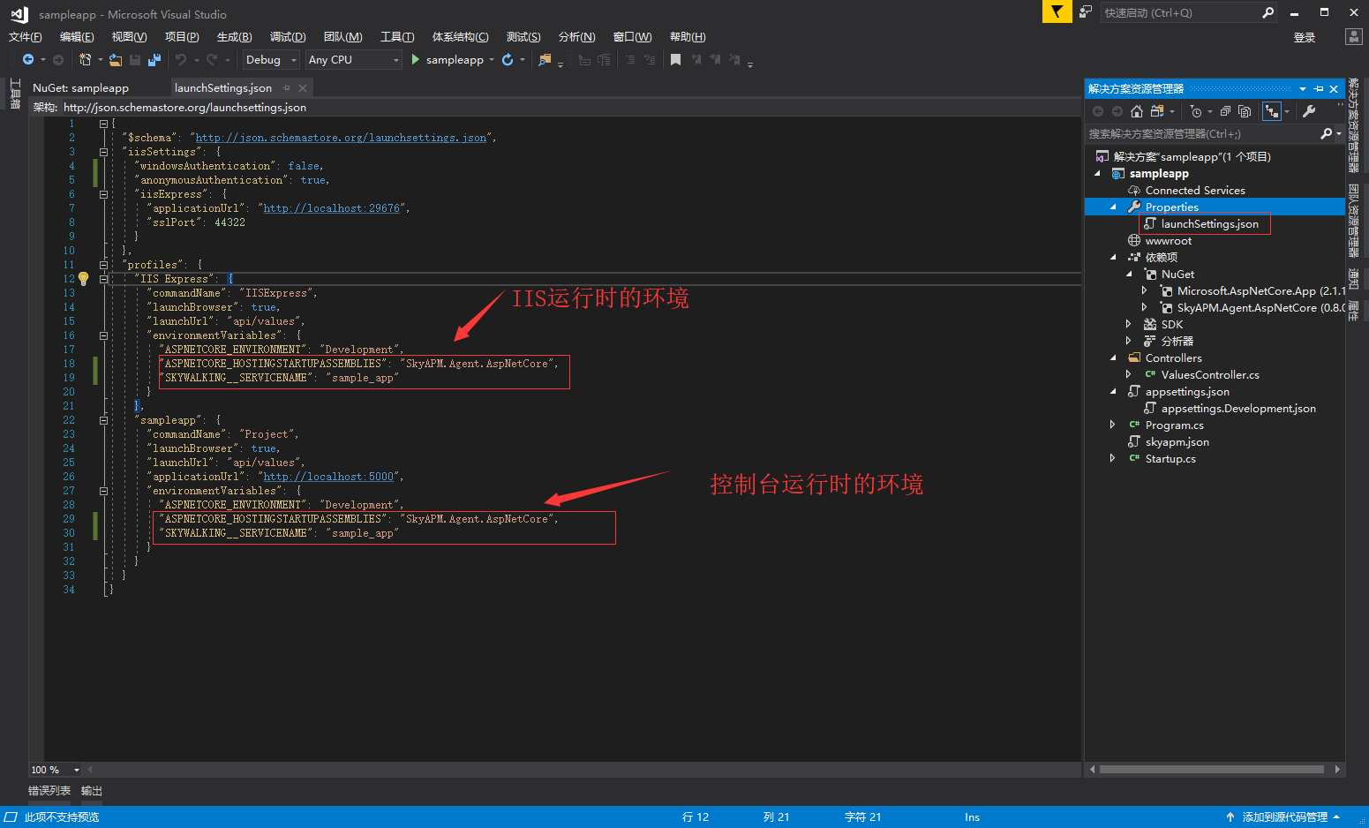Click the 登录 sign-in link
Viewport: 1369px width, 828px height.
[x=1305, y=37]
